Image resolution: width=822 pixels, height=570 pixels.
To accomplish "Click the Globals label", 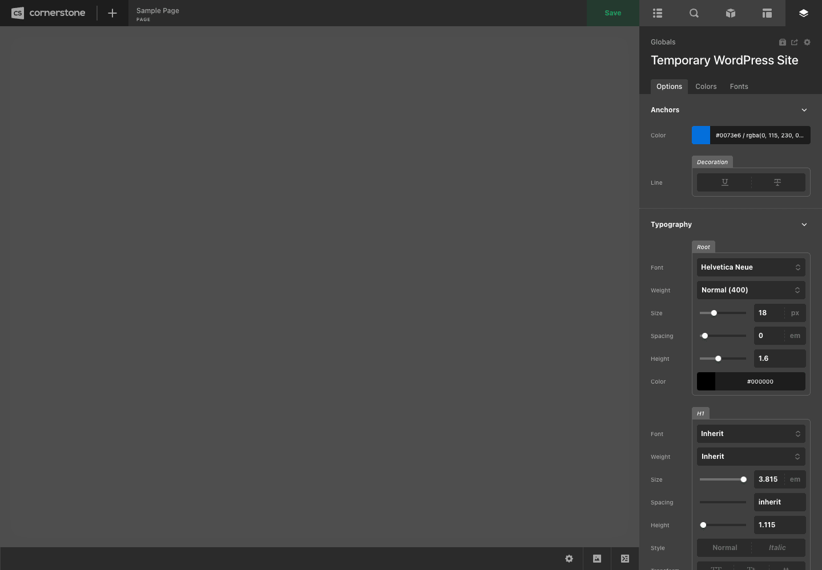I will coord(663,42).
